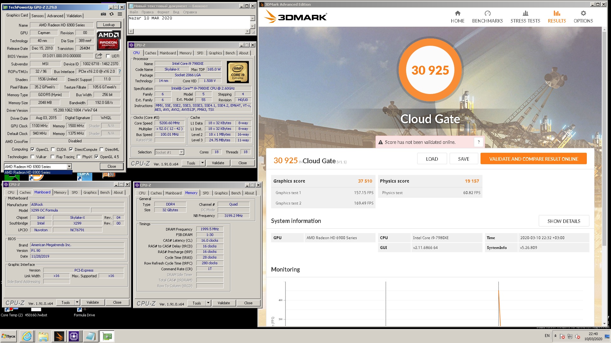
Task: Click the PCIe bus interface question mark icon
Action: pyautogui.click(x=120, y=71)
